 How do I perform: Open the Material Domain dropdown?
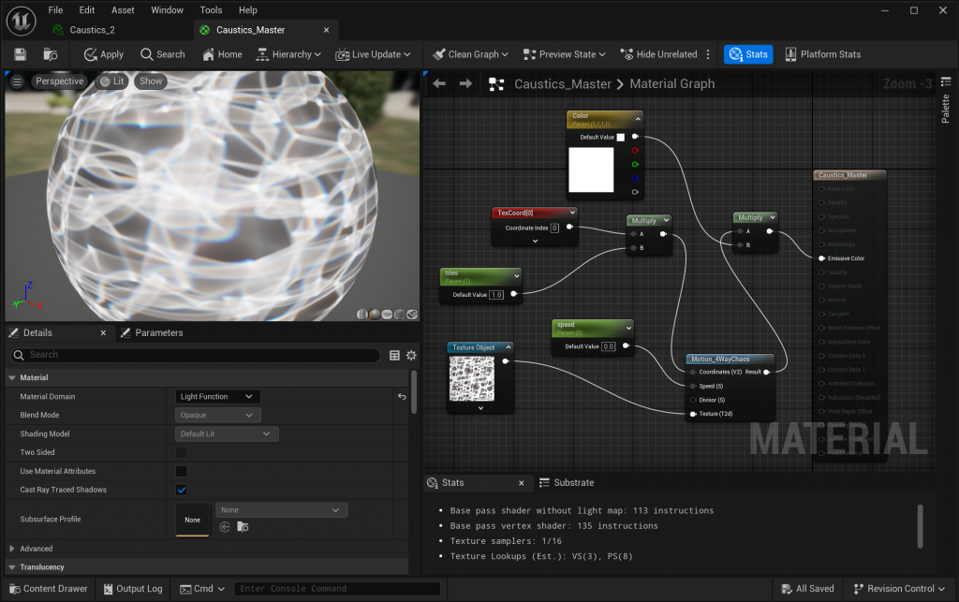pyautogui.click(x=217, y=397)
